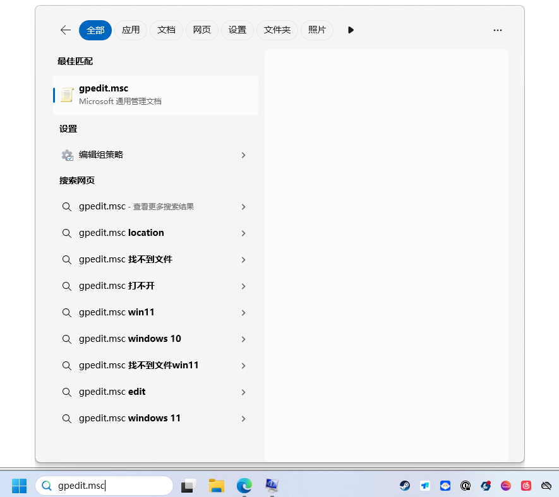Click the back arrow in search panel
The width and height of the screenshot is (559, 497).
click(66, 30)
